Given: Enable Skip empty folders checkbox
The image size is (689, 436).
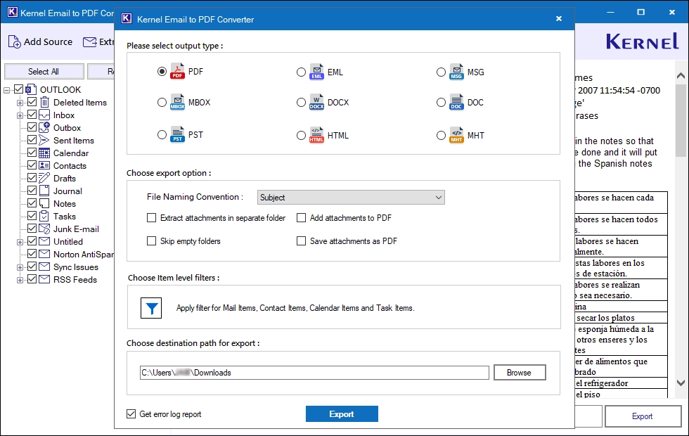Looking at the screenshot, I should pos(152,241).
